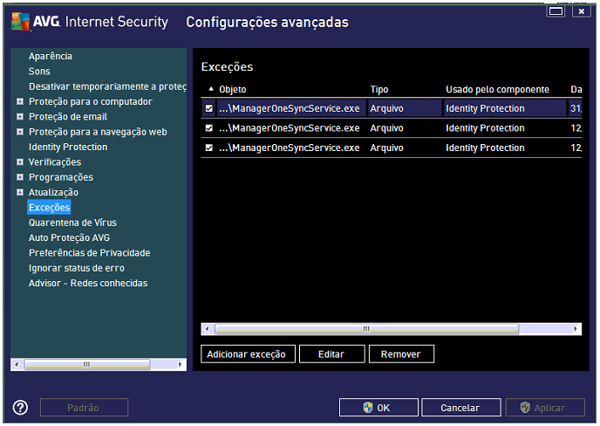
Task: Click Arquivo in the first exception row
Action: click(386, 108)
